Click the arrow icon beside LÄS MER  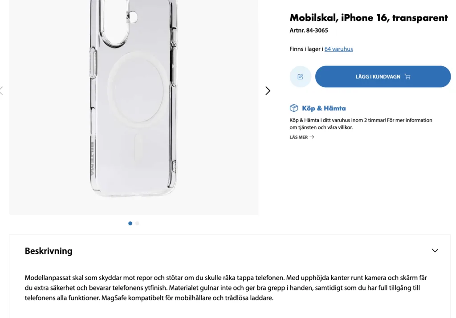[x=312, y=137]
